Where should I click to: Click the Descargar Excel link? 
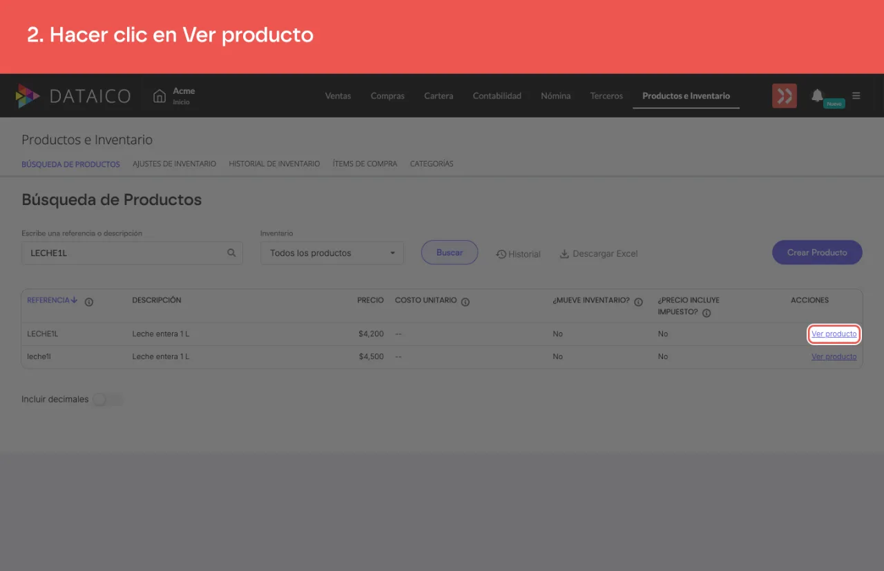[x=598, y=253]
